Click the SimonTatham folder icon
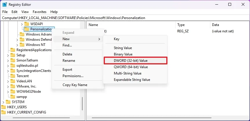Image resolution: width=250 pixels, height=121 pixels. (x=13, y=60)
